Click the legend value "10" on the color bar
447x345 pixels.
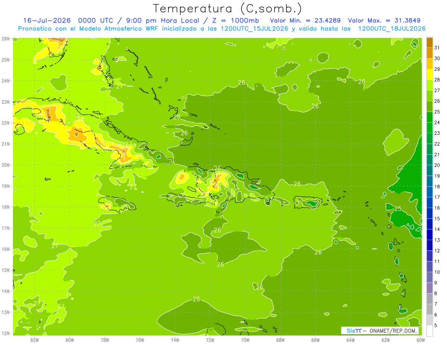[437, 272]
